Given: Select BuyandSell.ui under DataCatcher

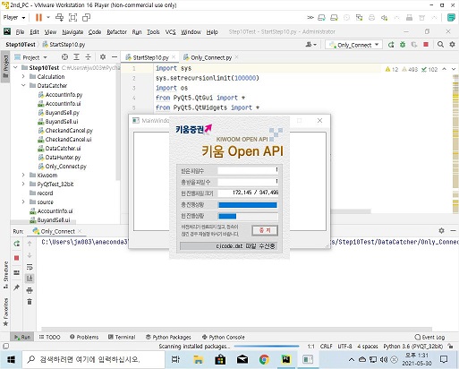Looking at the screenshot, I should click(x=58, y=122).
